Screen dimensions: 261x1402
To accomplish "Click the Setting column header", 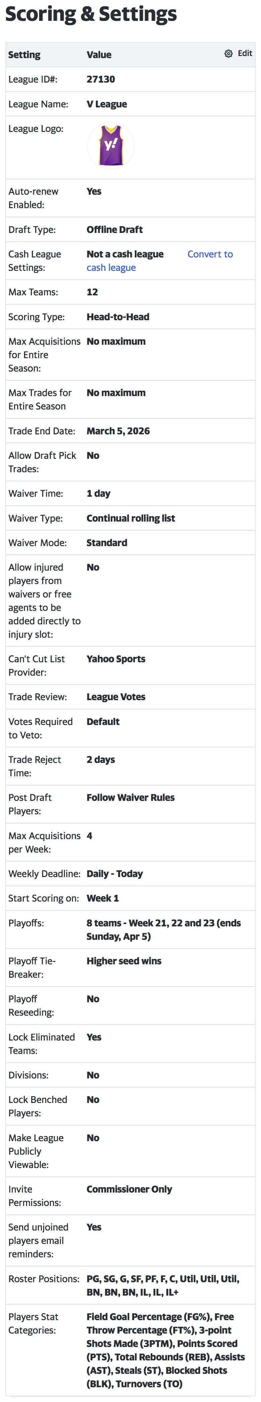I will (24, 54).
